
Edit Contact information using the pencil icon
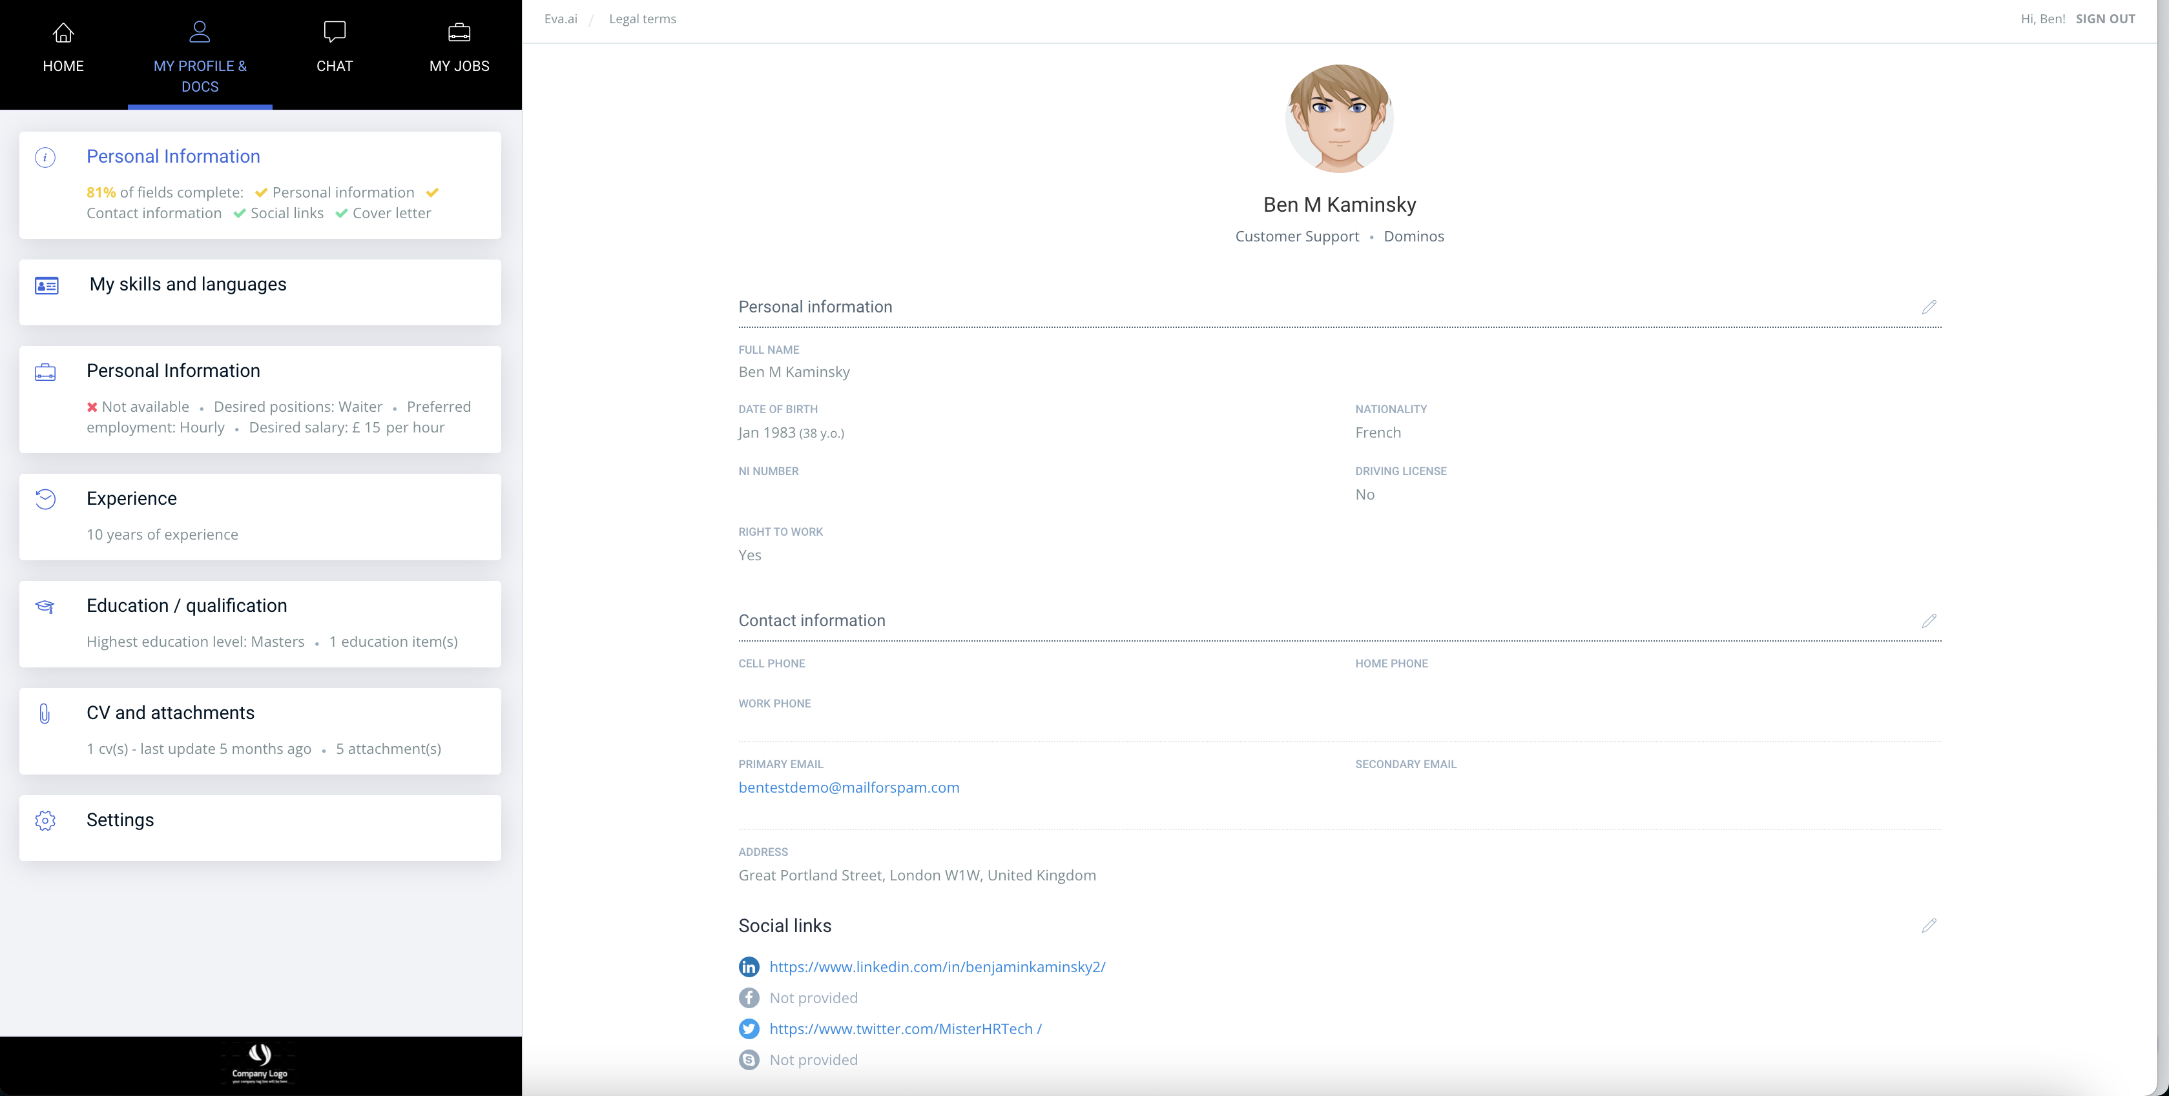(1930, 622)
